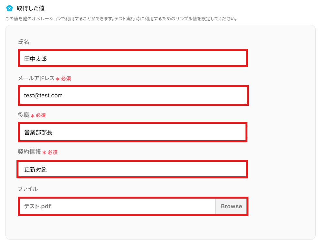Click the 氏名 label
324x245 pixels.
pyautogui.click(x=24, y=42)
